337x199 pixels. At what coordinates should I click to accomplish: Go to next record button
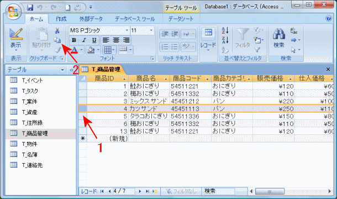(x=140, y=191)
